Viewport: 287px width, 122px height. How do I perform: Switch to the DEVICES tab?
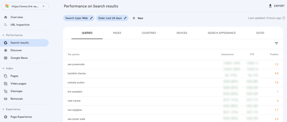[x=182, y=33]
